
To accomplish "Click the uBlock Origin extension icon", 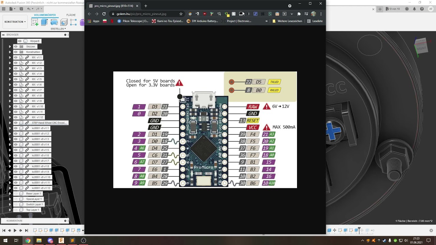I will [204, 14].
